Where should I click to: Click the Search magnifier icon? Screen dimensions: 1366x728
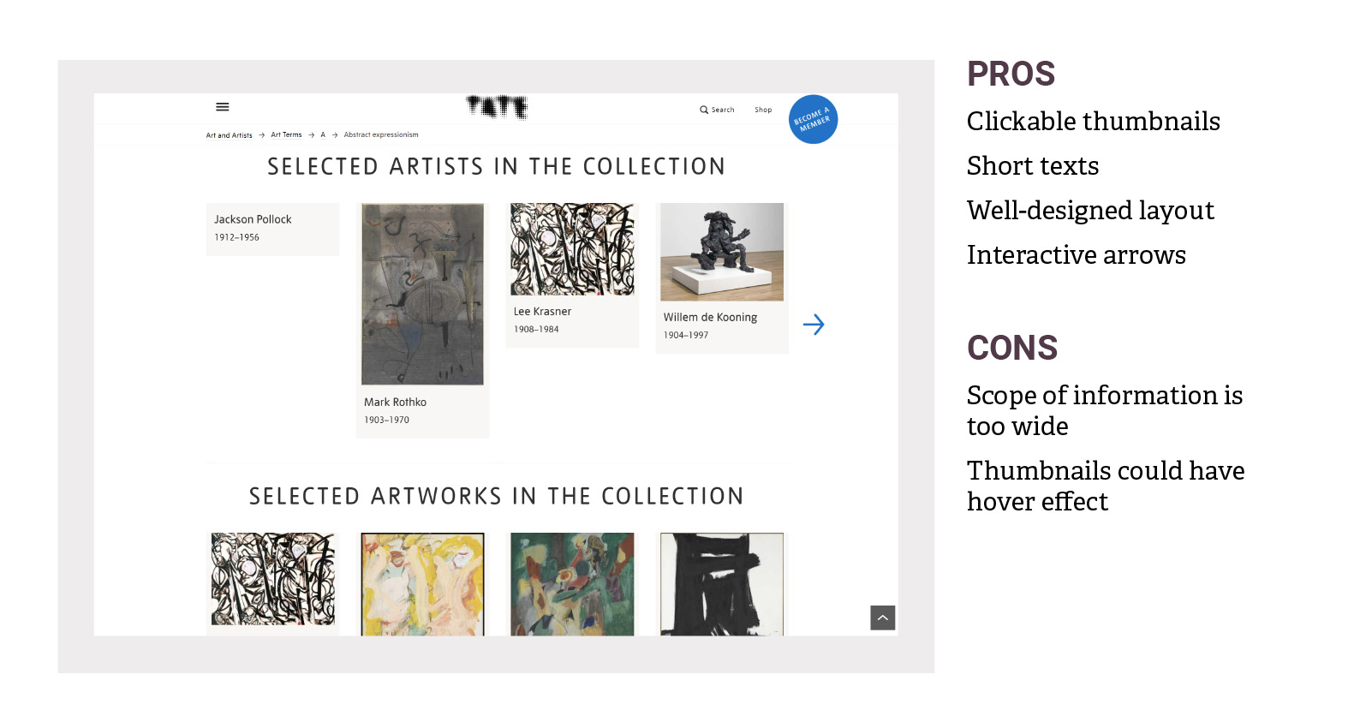[x=704, y=110]
